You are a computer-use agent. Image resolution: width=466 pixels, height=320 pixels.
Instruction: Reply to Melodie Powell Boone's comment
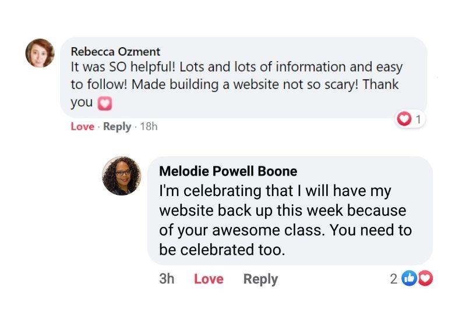(x=260, y=279)
